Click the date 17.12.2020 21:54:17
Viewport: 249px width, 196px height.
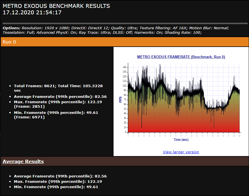point(32,13)
